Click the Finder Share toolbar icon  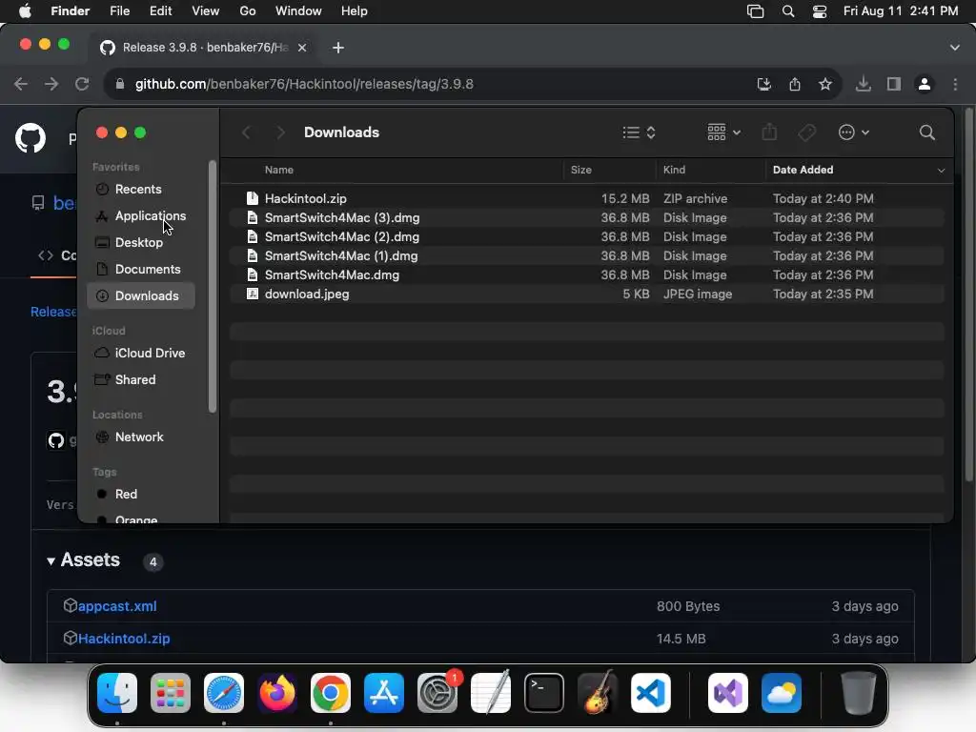pos(769,132)
